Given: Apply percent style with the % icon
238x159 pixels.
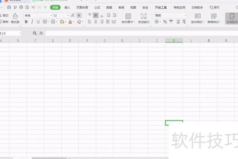Looking at the screenshot, I should 165,22.
